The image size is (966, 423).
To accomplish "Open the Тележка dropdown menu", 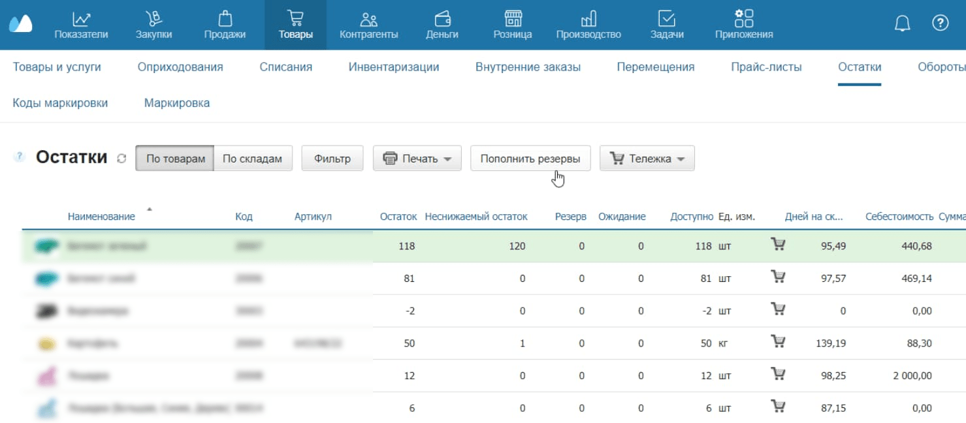I will click(647, 159).
